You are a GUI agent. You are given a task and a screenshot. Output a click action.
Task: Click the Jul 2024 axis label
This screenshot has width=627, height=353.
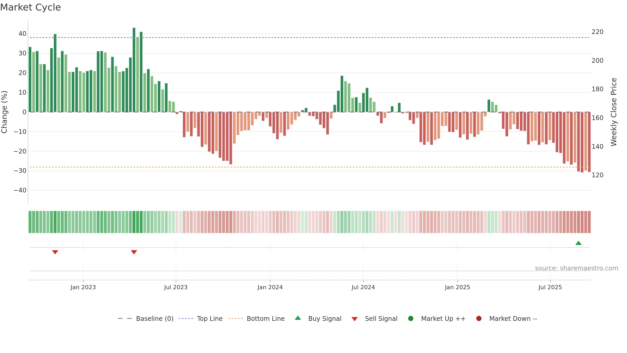363,287
